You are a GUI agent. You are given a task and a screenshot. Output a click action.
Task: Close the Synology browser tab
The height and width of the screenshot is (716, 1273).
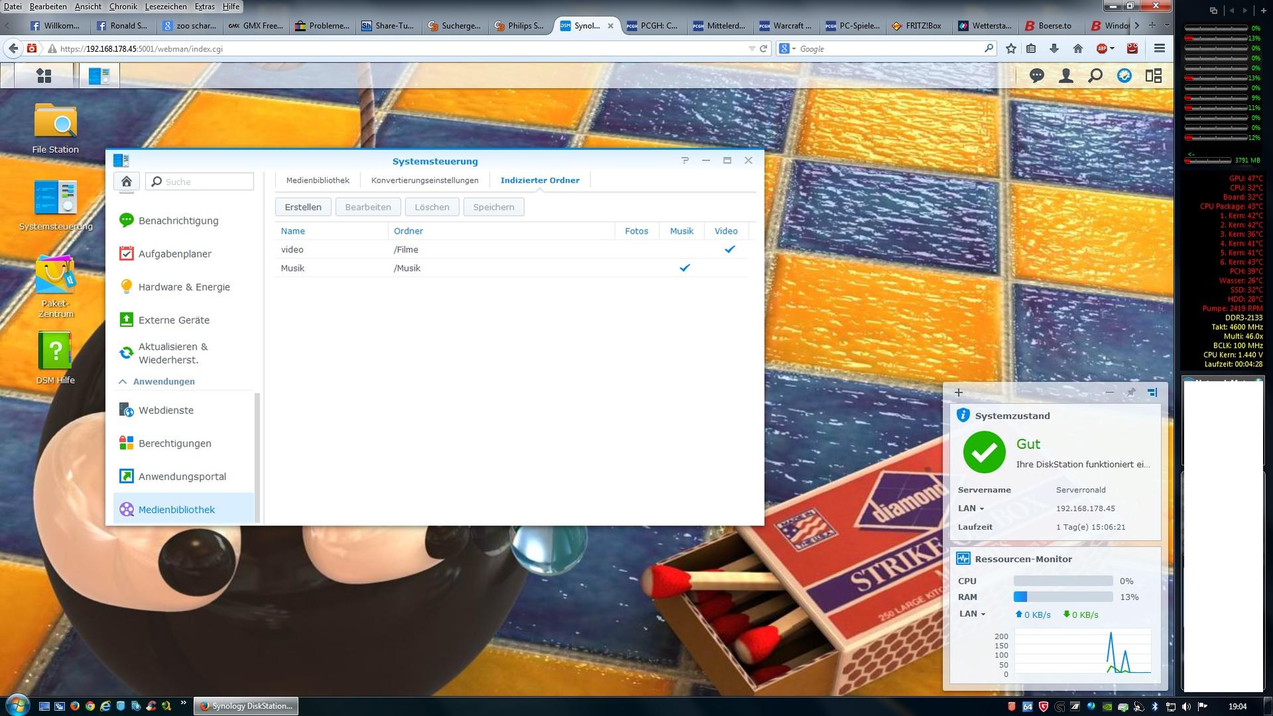[610, 26]
